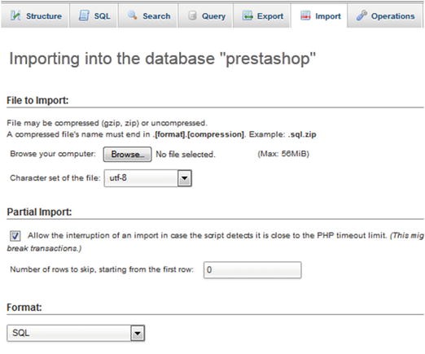Click the 'Character set of the file:' label

(55, 178)
